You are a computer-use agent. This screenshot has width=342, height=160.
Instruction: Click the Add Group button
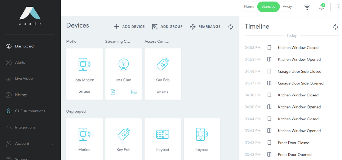(167, 26)
